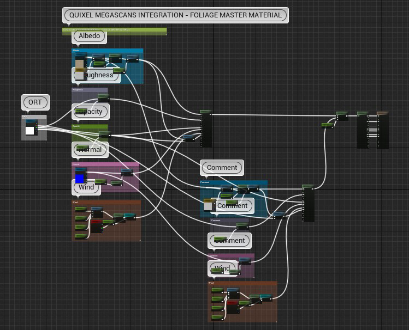Viewport: 409px width, 330px height.
Task: Select the tan Albedo texture preview
Action: click(x=80, y=64)
